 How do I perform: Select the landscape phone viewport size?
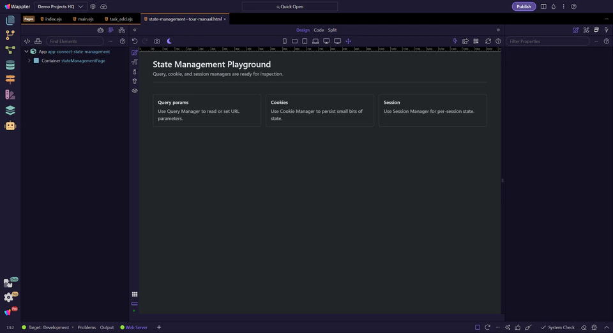pos(295,41)
